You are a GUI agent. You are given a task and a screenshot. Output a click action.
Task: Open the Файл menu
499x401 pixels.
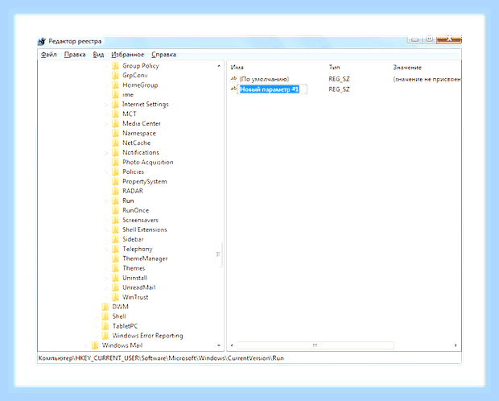click(x=48, y=55)
